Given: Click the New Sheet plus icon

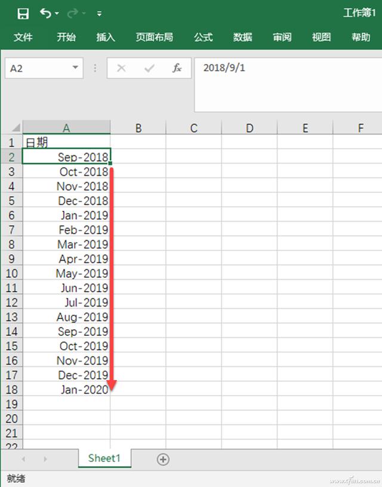Looking at the screenshot, I should [163, 459].
